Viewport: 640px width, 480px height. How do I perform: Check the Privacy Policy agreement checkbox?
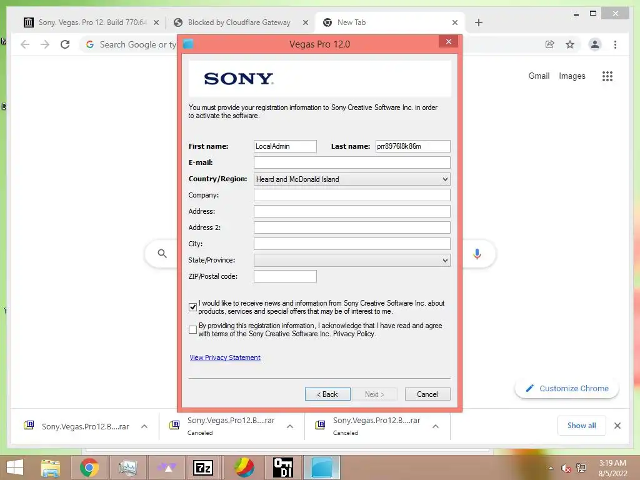[192, 330]
